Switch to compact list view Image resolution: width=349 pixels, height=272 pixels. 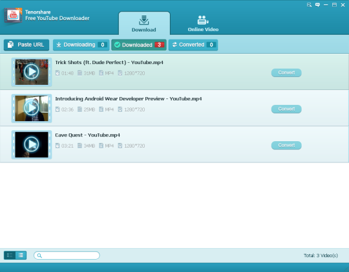(21, 255)
